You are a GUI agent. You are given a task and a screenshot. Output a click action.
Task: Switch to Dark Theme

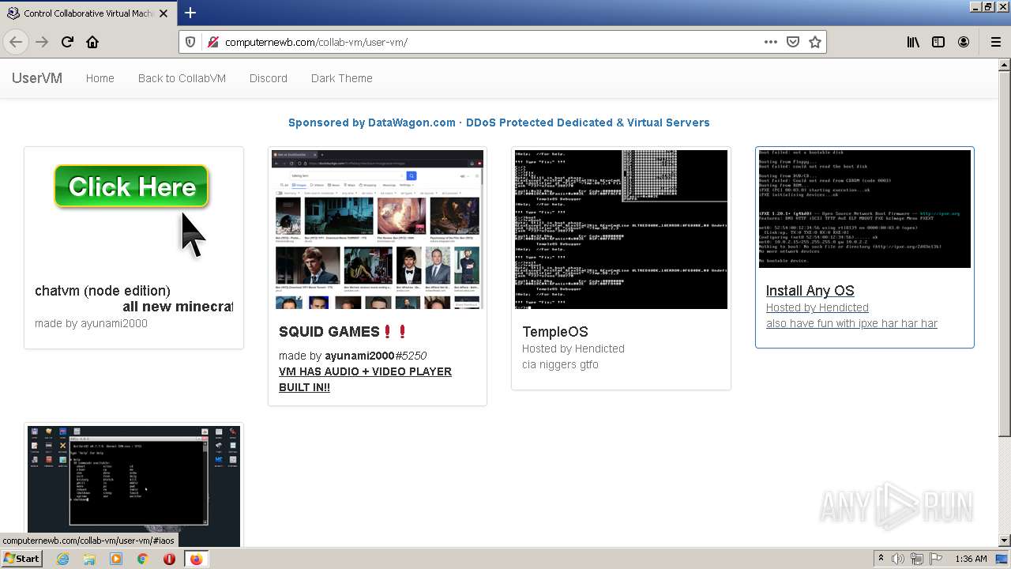(x=341, y=78)
